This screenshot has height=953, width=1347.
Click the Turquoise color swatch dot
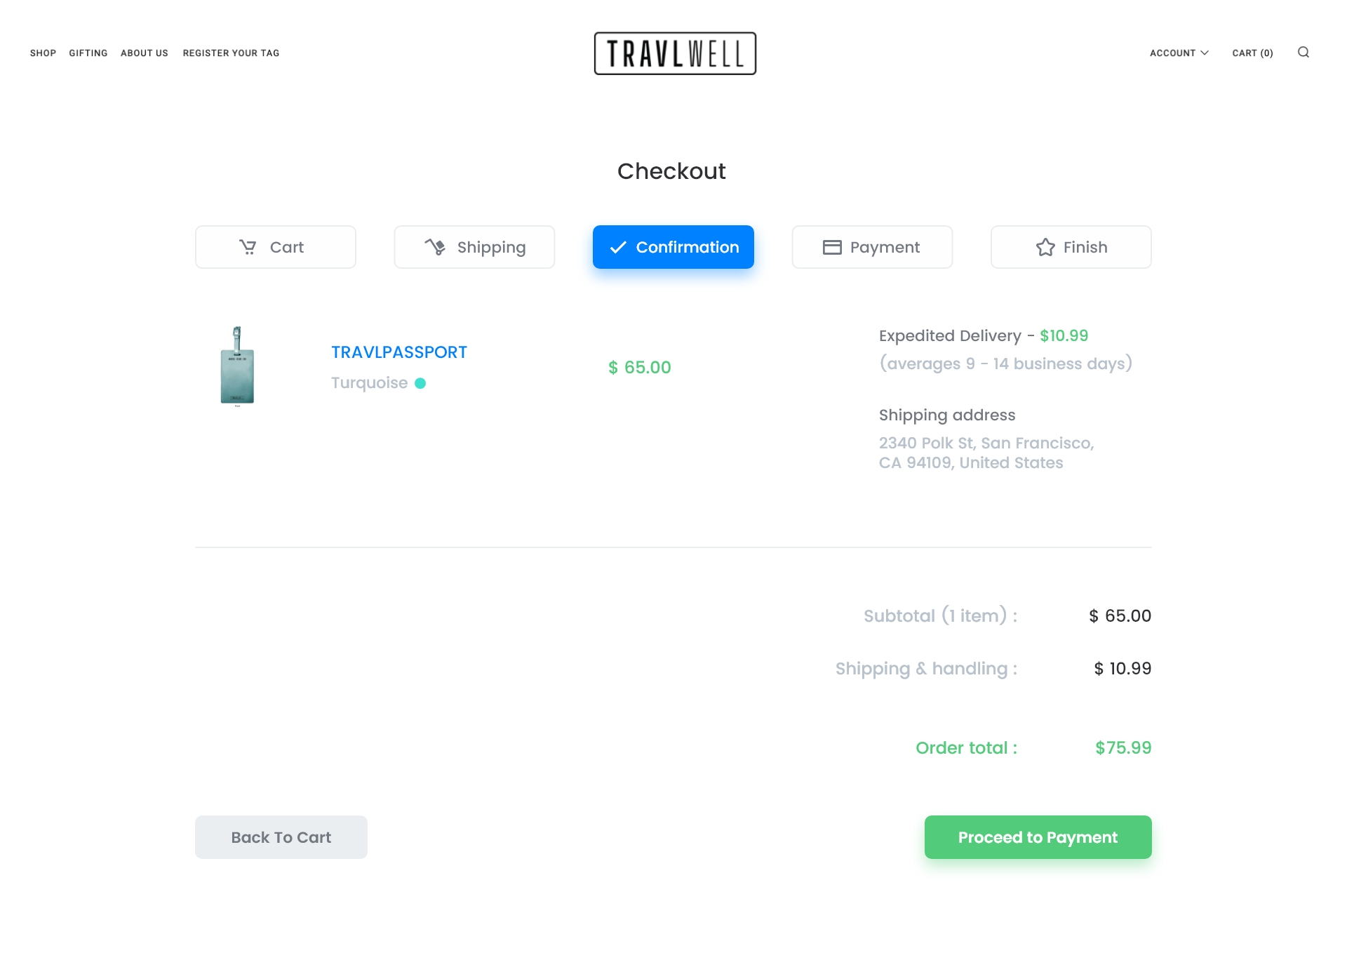[x=420, y=383]
